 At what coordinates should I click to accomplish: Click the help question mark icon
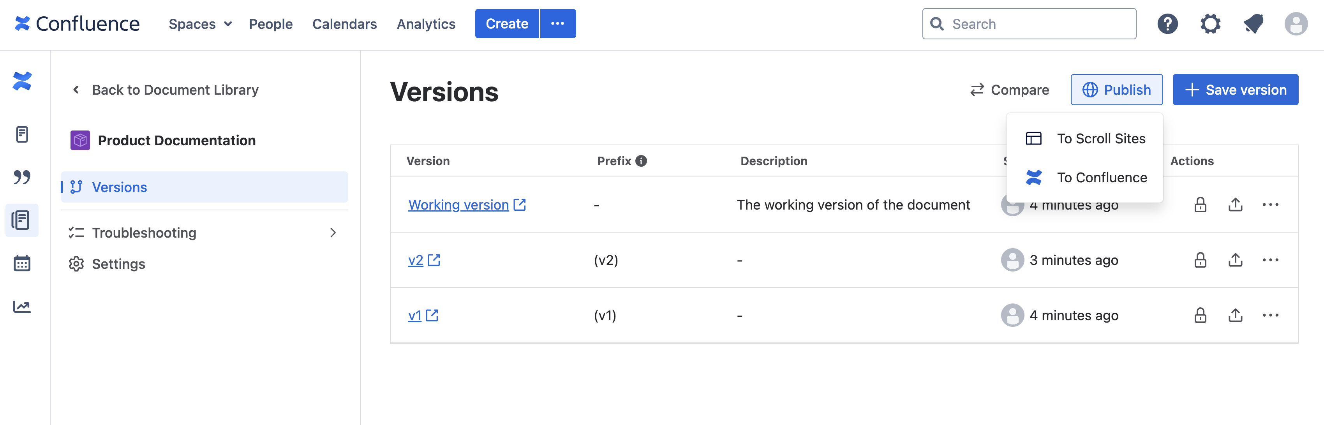click(1168, 23)
